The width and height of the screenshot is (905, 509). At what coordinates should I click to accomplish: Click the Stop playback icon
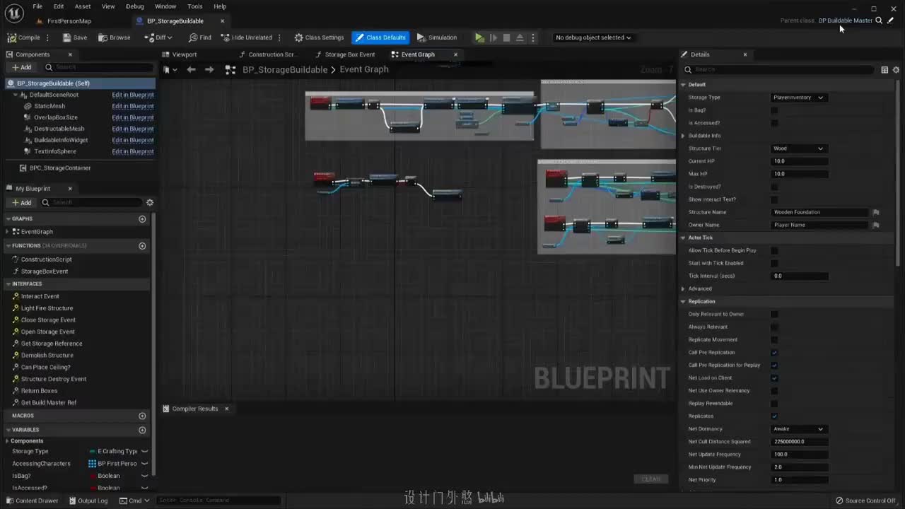(x=506, y=37)
